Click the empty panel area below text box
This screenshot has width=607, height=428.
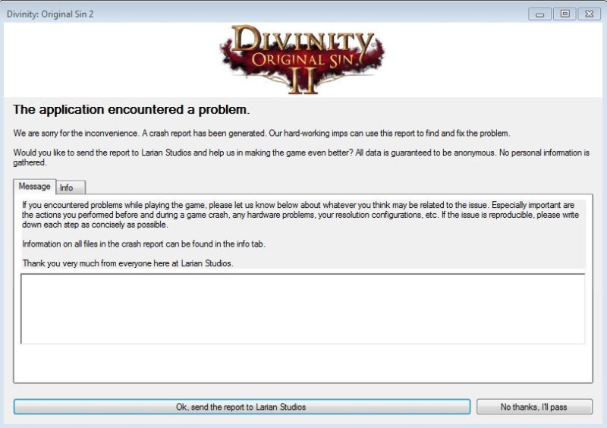[303, 363]
